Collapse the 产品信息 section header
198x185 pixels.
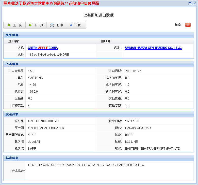[x=12, y=64]
